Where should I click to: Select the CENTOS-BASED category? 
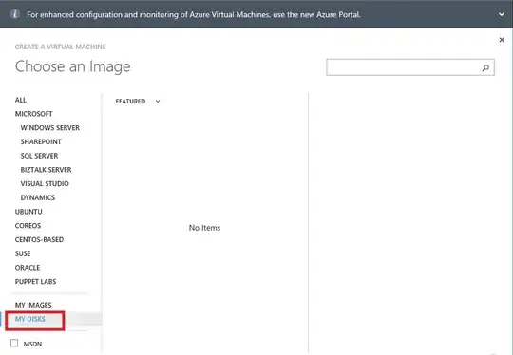[39, 239]
